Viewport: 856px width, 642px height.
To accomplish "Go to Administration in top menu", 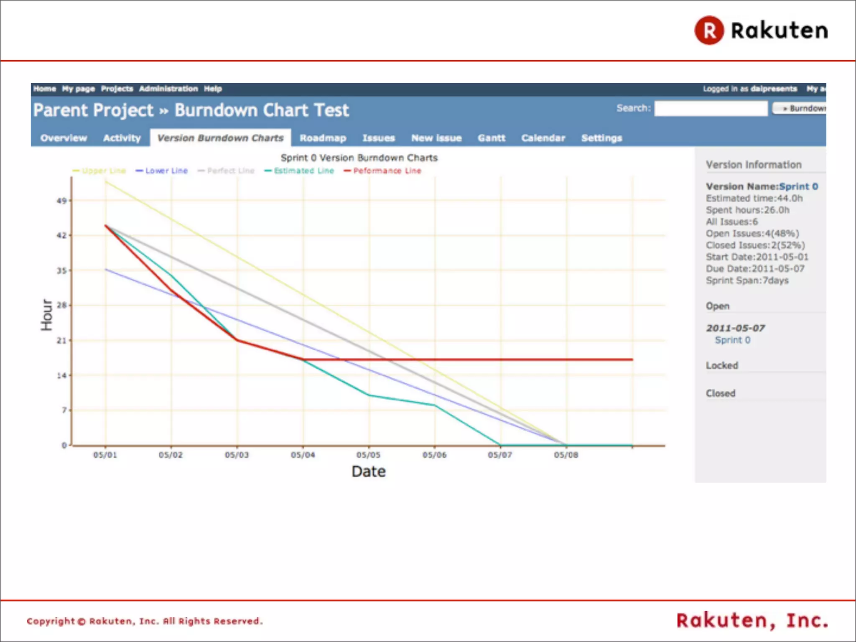I will (x=168, y=89).
